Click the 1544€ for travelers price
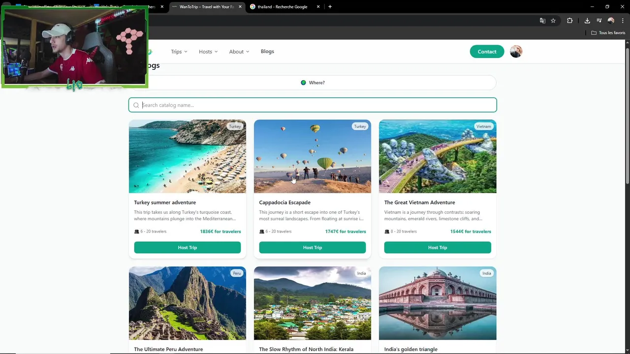This screenshot has width=630, height=354. 471,232
